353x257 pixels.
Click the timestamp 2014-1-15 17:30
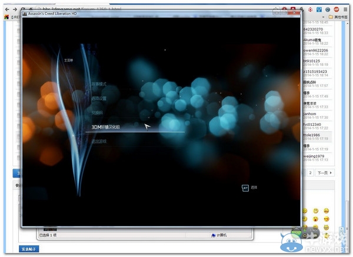(315, 118)
